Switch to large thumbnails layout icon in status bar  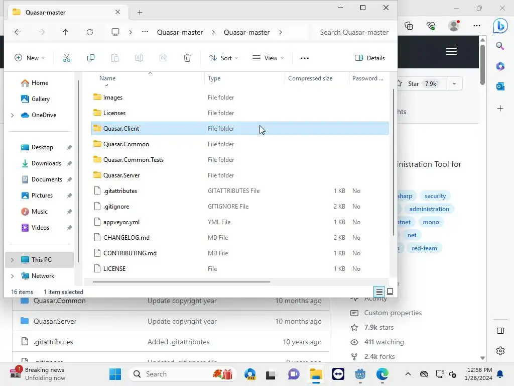point(390,292)
